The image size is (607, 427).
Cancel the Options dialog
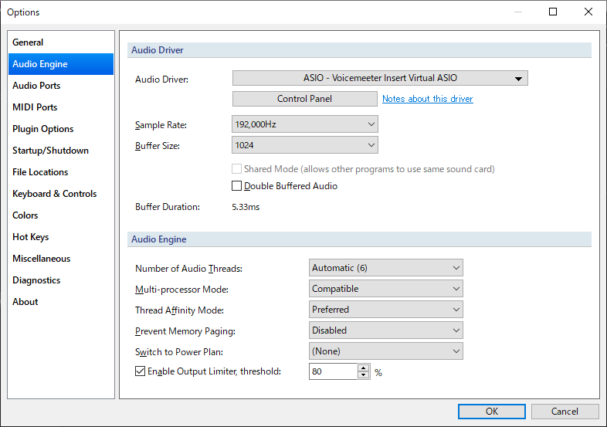pyautogui.click(x=565, y=412)
